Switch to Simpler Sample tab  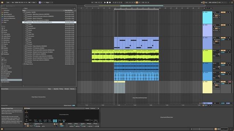click(87, 108)
